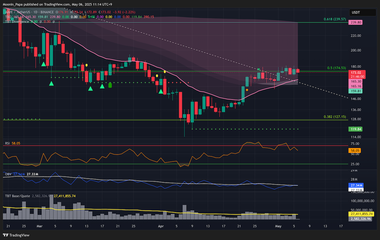Open the TBT Base/Quote volume legend
The image size is (380, 240).
pos(17,196)
